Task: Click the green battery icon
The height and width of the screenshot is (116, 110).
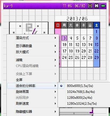Action: click(x=103, y=6)
